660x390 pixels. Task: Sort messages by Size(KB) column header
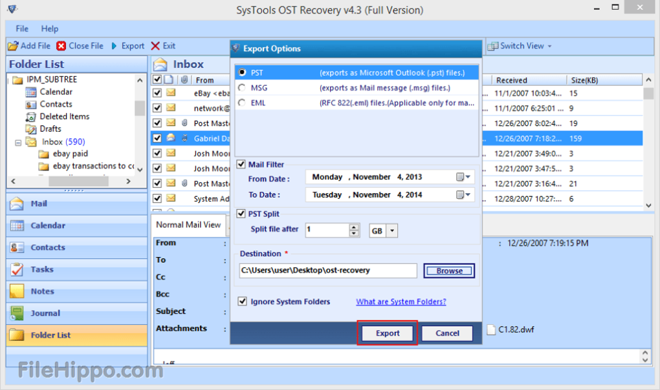pos(604,80)
